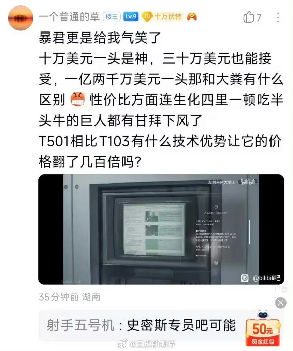
Task: Tap the like count number 7
Action: pyautogui.click(x=259, y=17)
